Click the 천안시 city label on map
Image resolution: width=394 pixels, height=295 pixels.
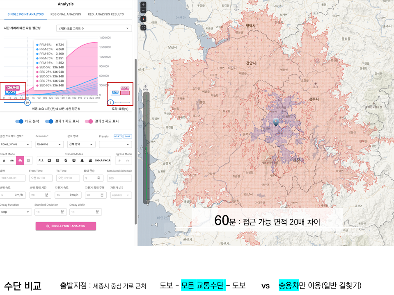(251, 63)
